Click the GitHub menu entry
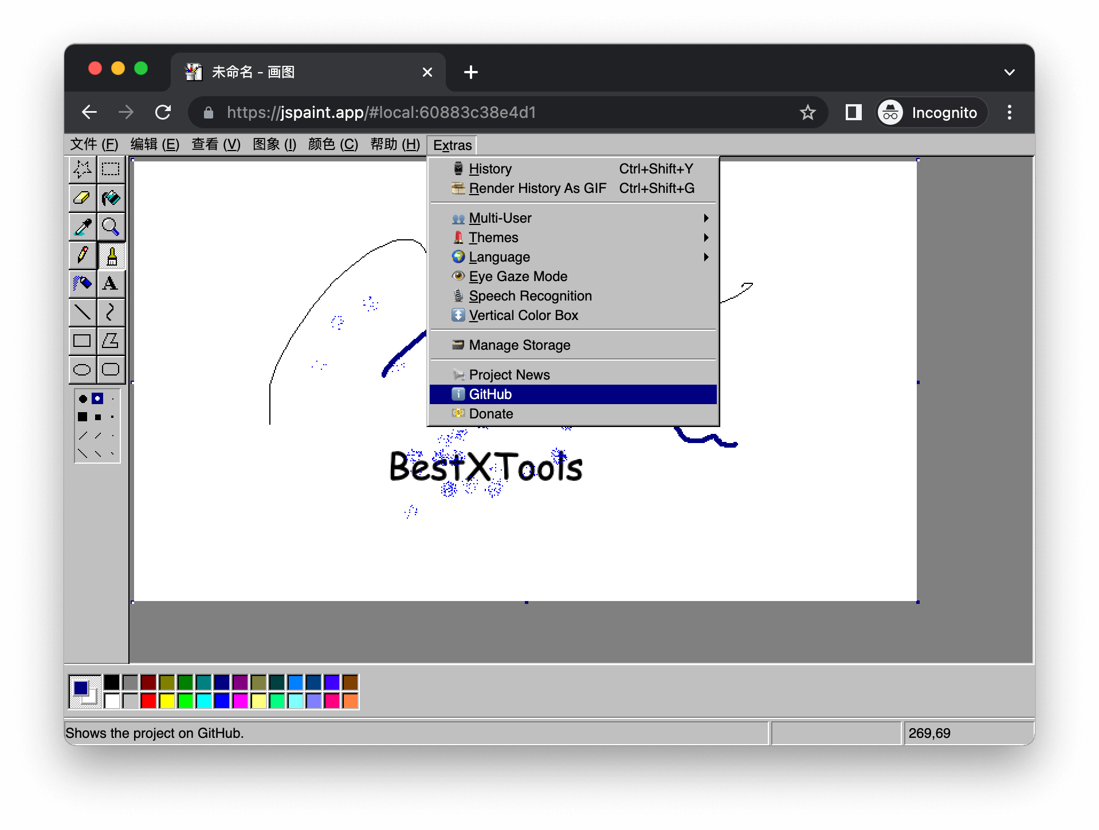This screenshot has width=1099, height=830. [x=573, y=394]
